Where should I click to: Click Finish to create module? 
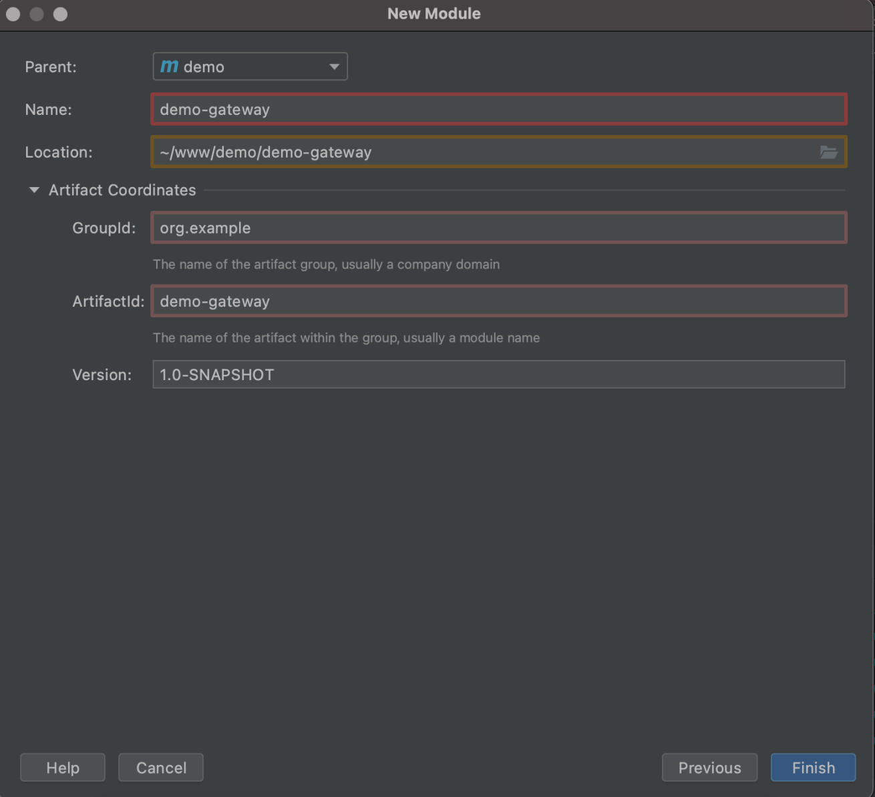(814, 768)
